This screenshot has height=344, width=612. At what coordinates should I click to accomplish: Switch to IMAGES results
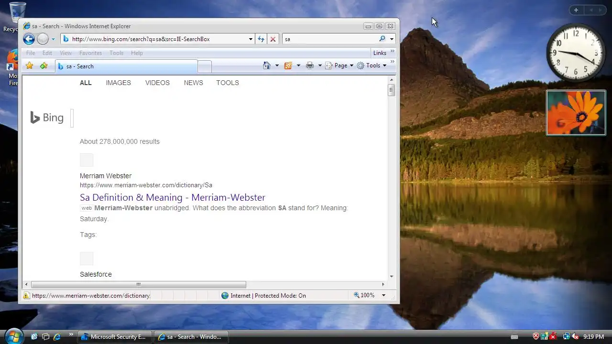point(118,83)
